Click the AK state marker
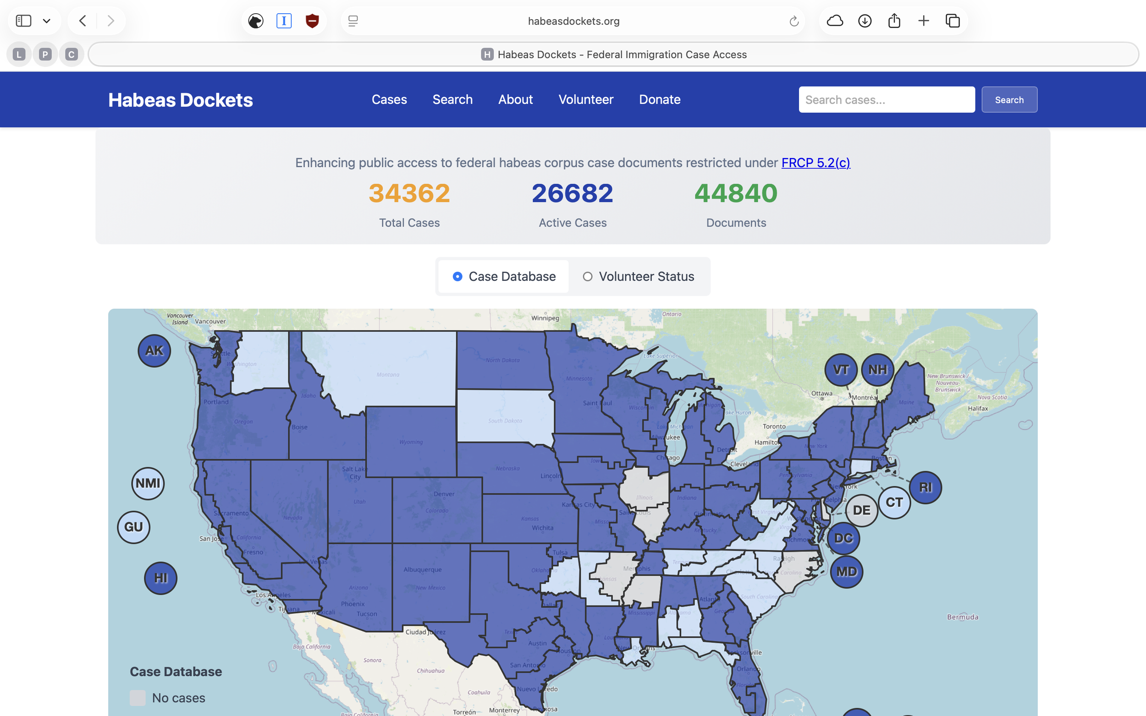This screenshot has height=716, width=1146. point(154,351)
